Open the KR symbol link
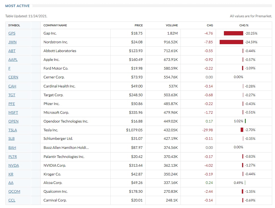 tap(11, 174)
